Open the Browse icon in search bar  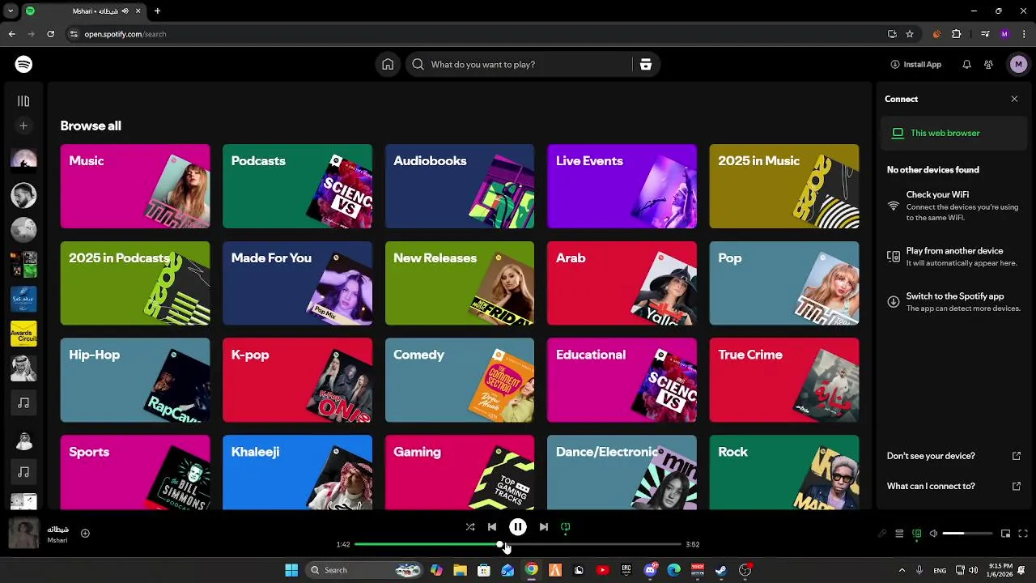[x=646, y=64]
